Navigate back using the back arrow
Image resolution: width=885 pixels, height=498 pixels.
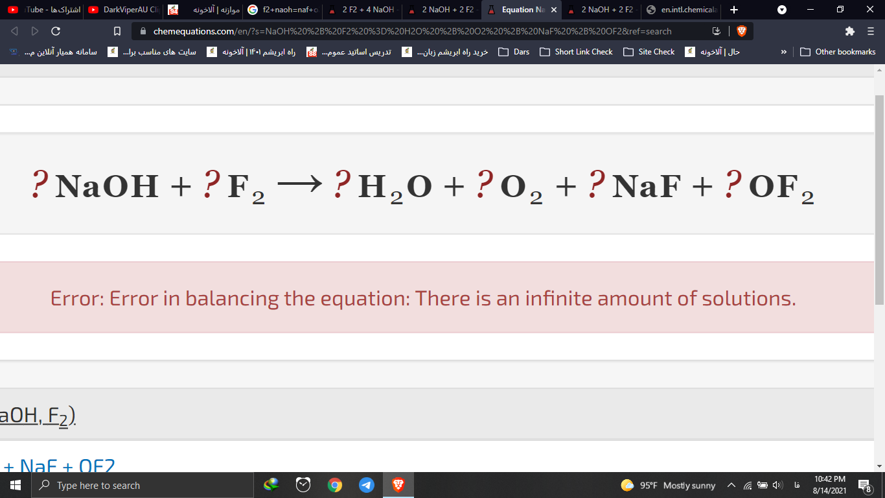pos(14,30)
